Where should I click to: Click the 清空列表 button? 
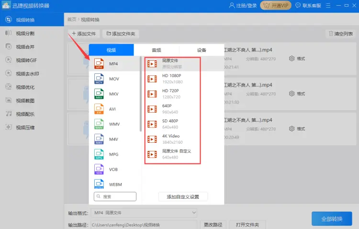[x=341, y=34]
